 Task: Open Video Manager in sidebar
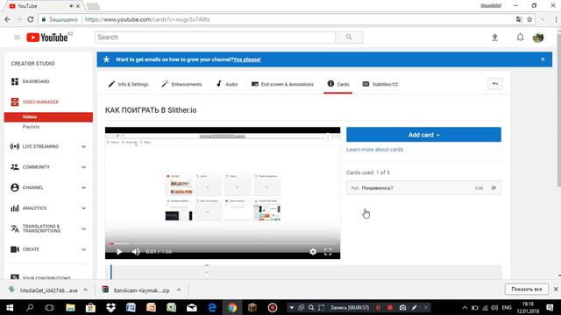point(35,102)
